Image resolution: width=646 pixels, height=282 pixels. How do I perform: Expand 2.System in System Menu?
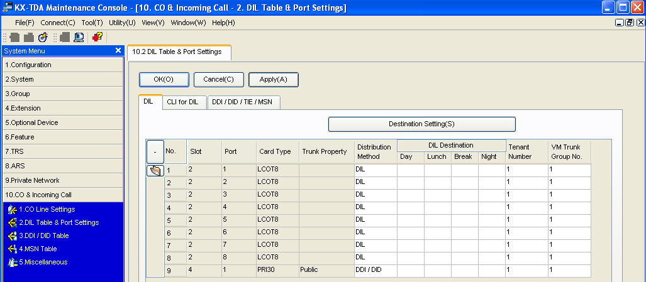click(63, 79)
